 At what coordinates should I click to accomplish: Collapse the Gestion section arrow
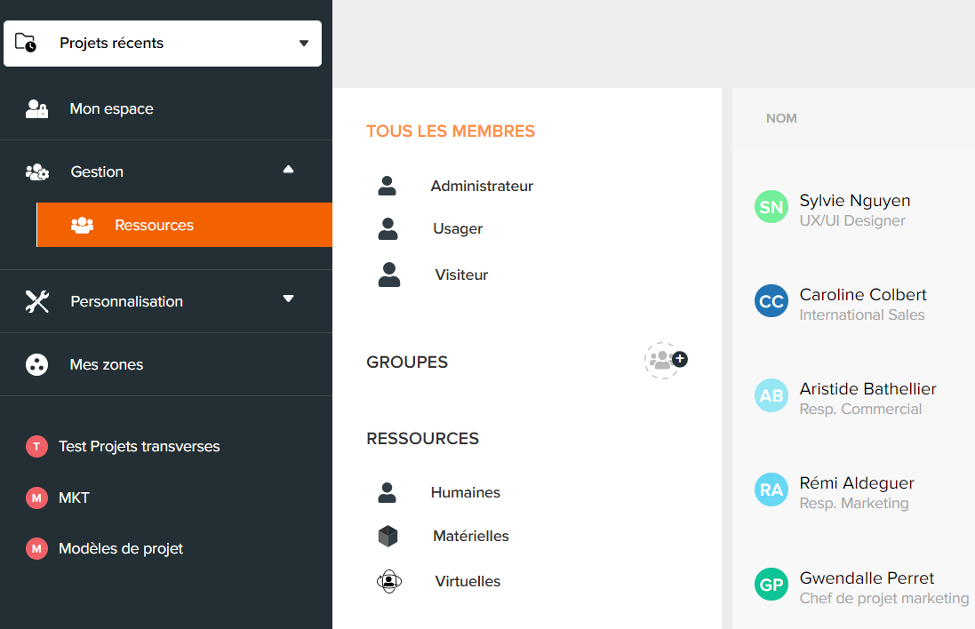[x=289, y=170]
